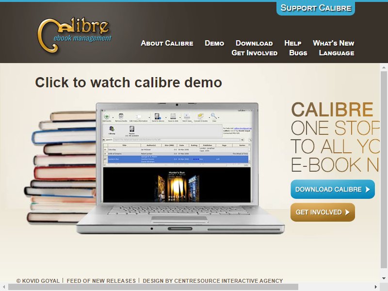
Task: Click the horizontal scrollbar right arrow
Action: 376,287
